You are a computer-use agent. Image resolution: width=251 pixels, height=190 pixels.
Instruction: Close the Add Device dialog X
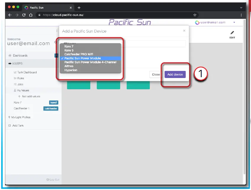click(184, 30)
